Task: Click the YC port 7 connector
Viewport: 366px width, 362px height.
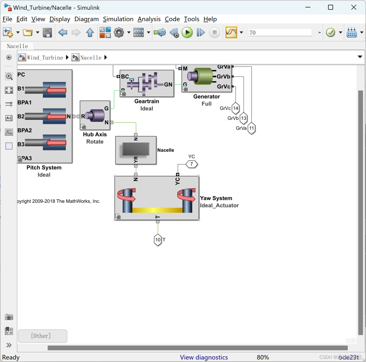Action: [x=191, y=164]
